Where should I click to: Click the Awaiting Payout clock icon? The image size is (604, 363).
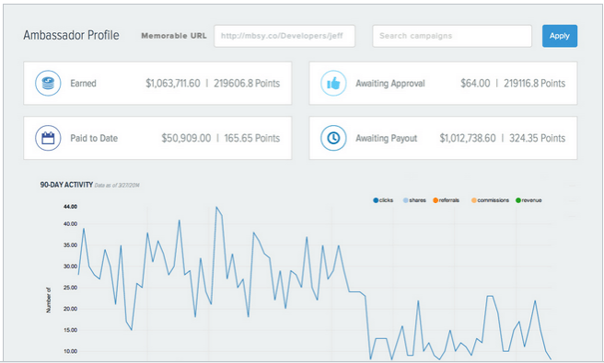coord(333,138)
